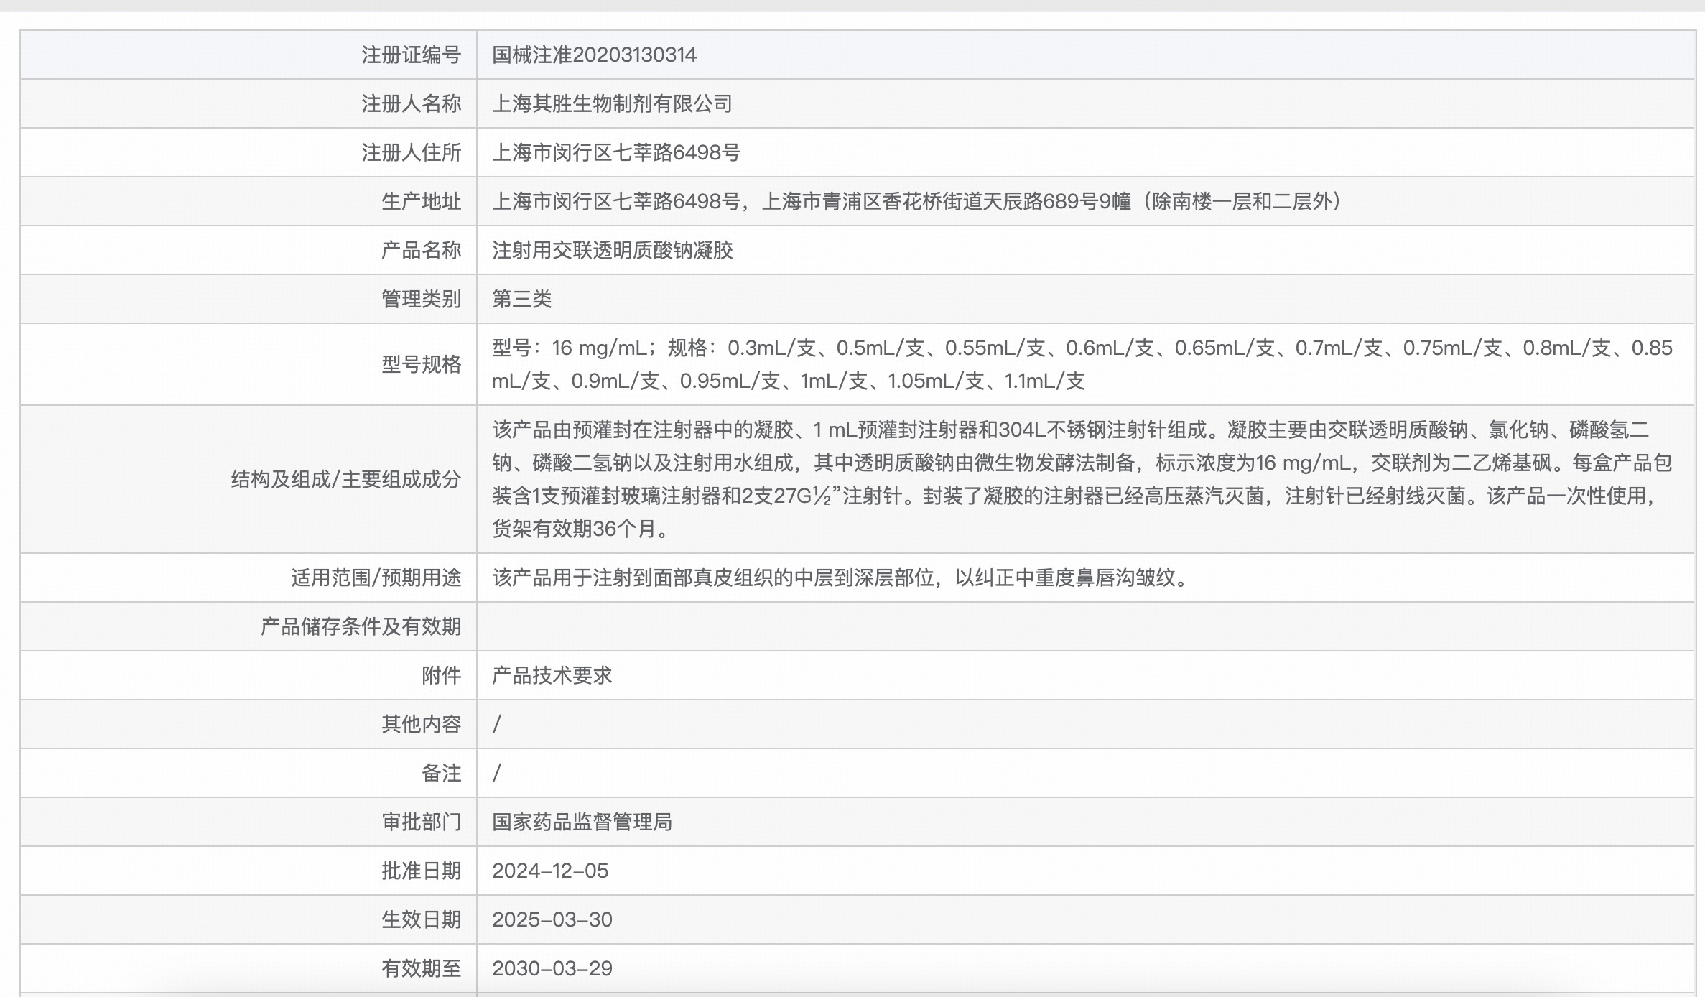
Task: Open the 产品技术要求 attachment link
Action: (552, 675)
